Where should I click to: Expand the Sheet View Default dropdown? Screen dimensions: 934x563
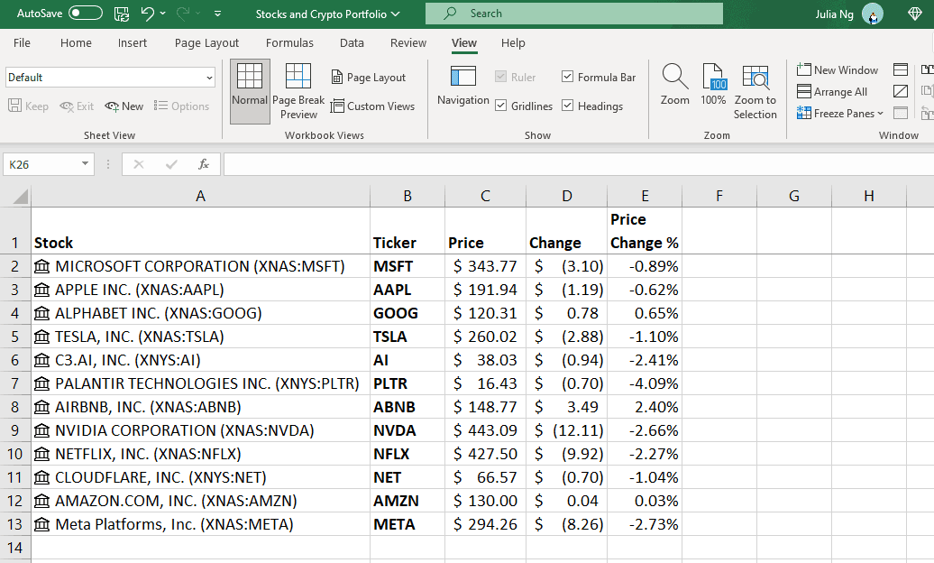(x=209, y=78)
